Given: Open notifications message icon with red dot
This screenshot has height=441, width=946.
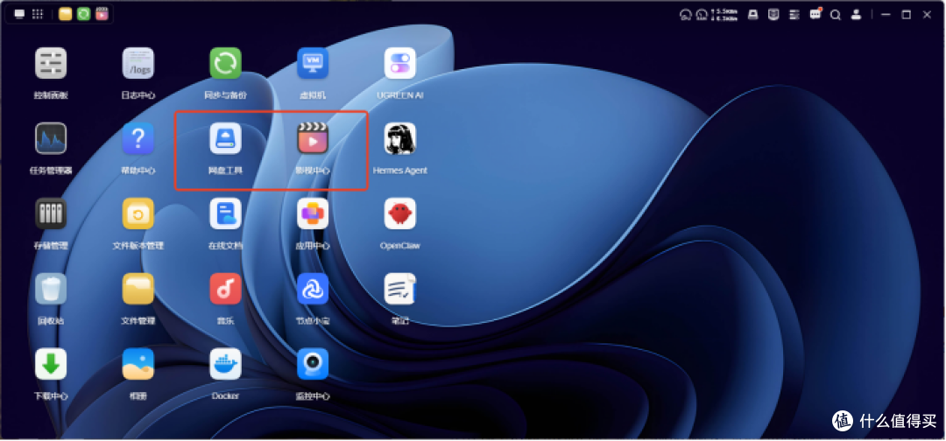Looking at the screenshot, I should pyautogui.click(x=815, y=15).
